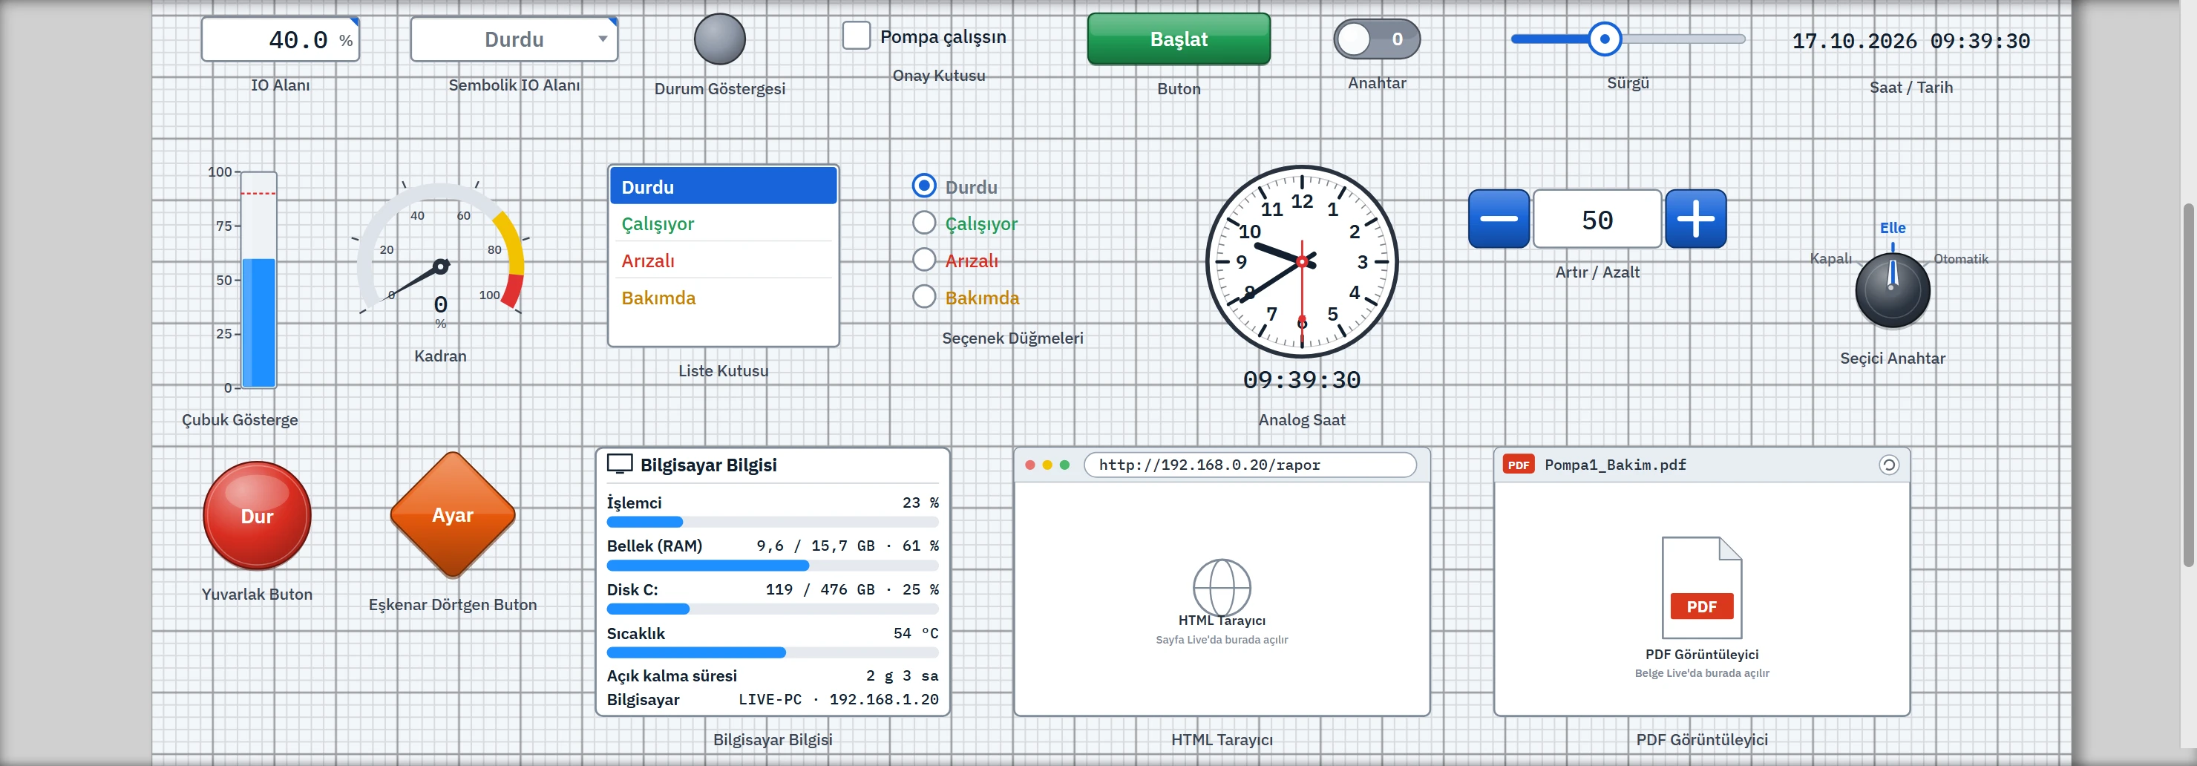Click the orange diamond Ayar button

pyautogui.click(x=453, y=515)
